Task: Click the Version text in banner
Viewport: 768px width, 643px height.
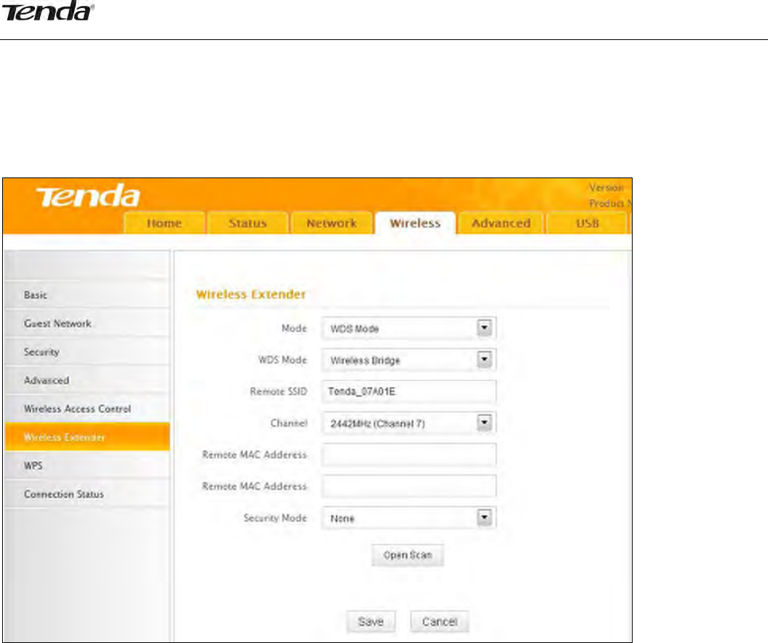Action: (606, 188)
